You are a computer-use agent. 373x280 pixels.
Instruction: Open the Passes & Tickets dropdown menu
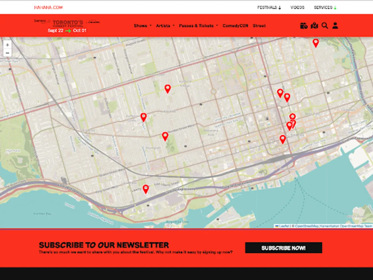199,26
